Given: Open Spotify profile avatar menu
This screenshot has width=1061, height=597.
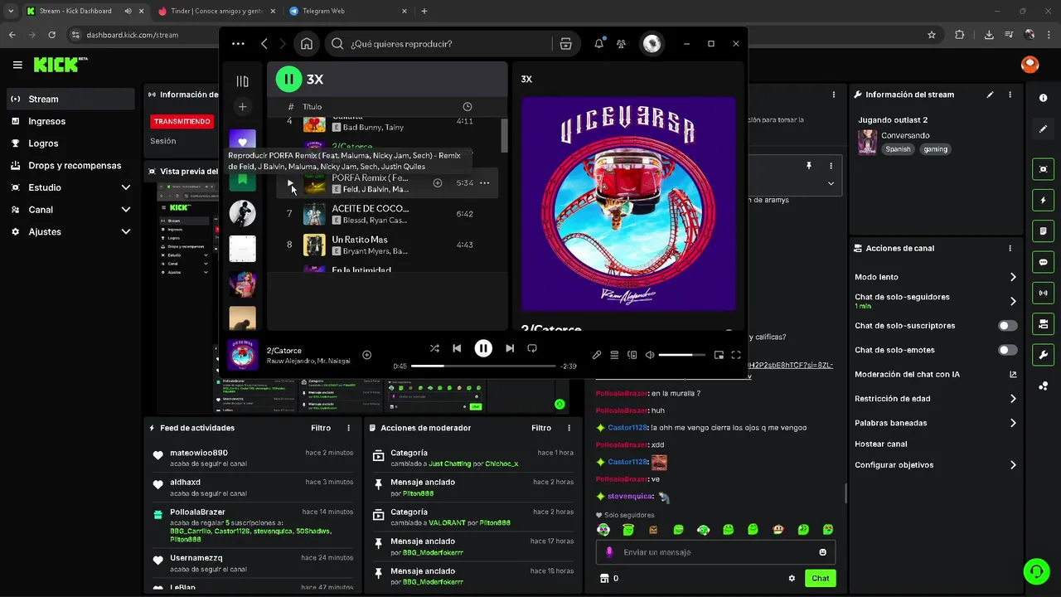Looking at the screenshot, I should (x=652, y=44).
